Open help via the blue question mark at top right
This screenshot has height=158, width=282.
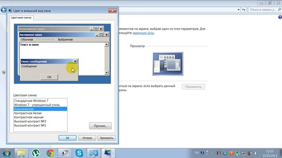tap(280, 17)
